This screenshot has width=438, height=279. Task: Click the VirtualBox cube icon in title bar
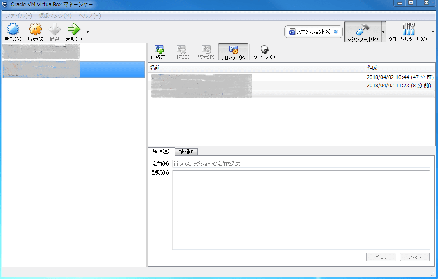5,4
